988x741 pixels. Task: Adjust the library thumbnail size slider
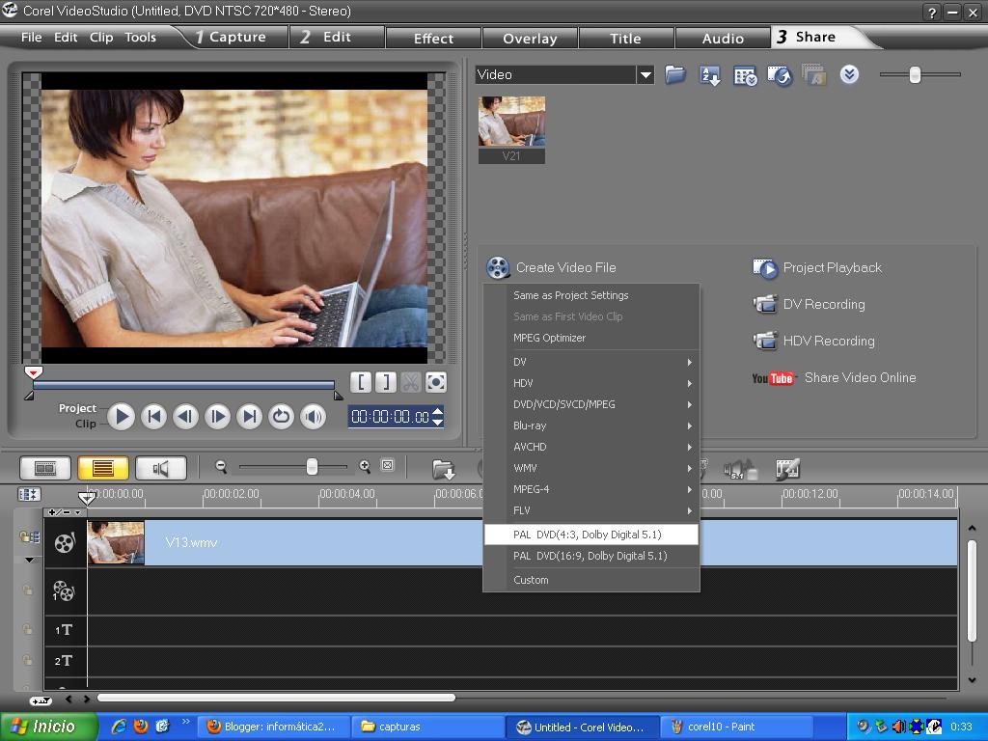[915, 75]
